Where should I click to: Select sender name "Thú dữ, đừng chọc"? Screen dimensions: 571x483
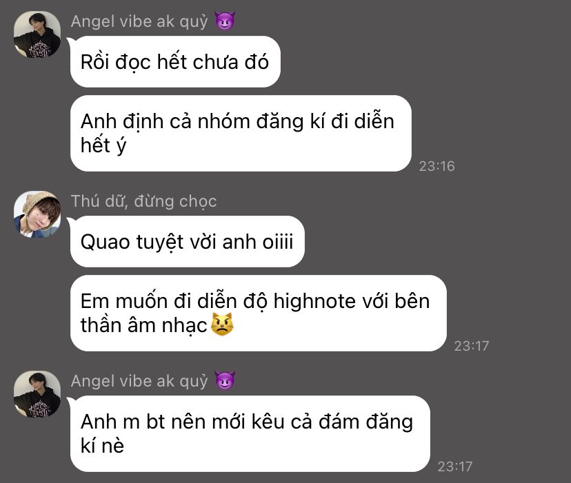[144, 201]
